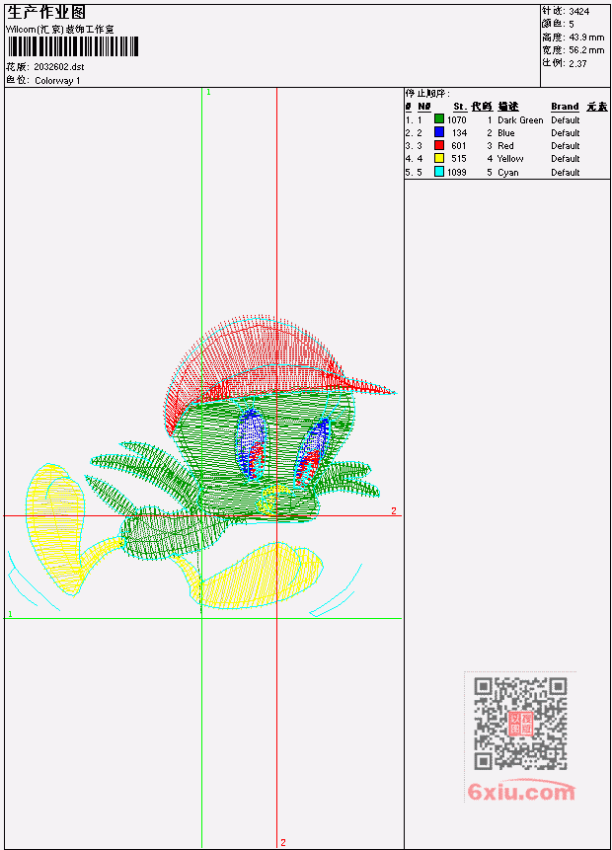The height and width of the screenshot is (850, 612).
Task: Select Default brand in Cyan row
Action: pos(566,173)
